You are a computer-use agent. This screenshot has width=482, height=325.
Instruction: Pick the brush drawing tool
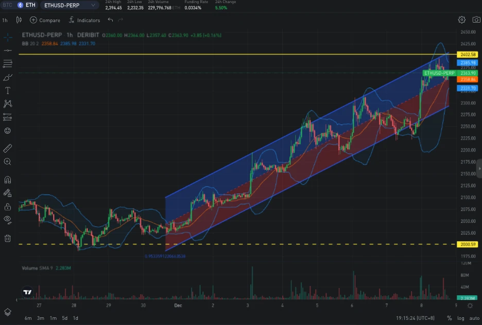(x=8, y=77)
